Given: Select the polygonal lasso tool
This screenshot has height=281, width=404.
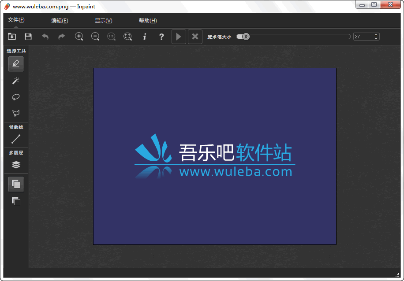Looking at the screenshot, I should pos(16,113).
